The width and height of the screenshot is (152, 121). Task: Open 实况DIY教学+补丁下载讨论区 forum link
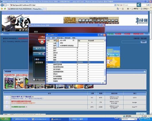click(22, 97)
